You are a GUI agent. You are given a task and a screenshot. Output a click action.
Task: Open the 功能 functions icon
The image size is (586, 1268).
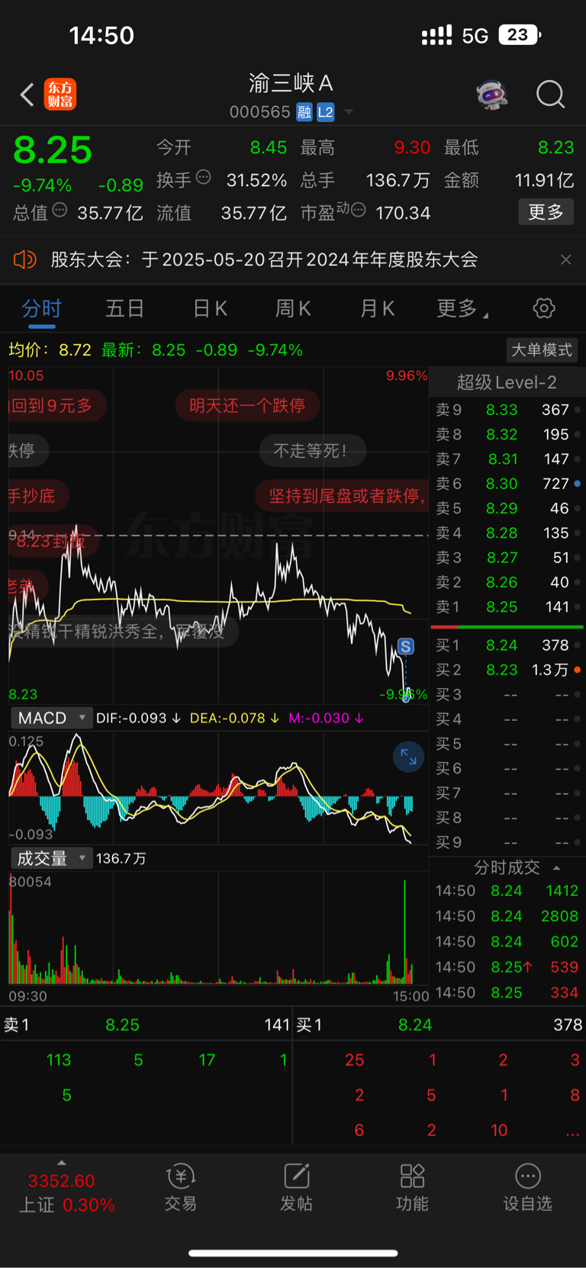pyautogui.click(x=412, y=1188)
